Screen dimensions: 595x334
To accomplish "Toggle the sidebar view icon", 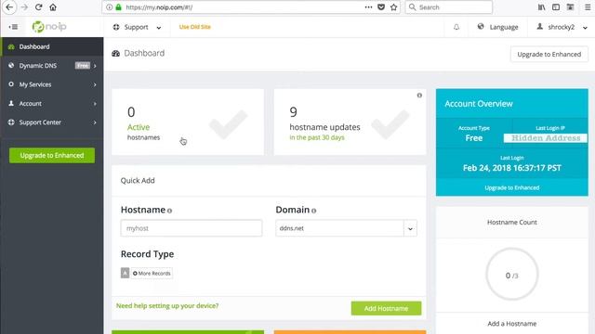I will [x=556, y=7].
